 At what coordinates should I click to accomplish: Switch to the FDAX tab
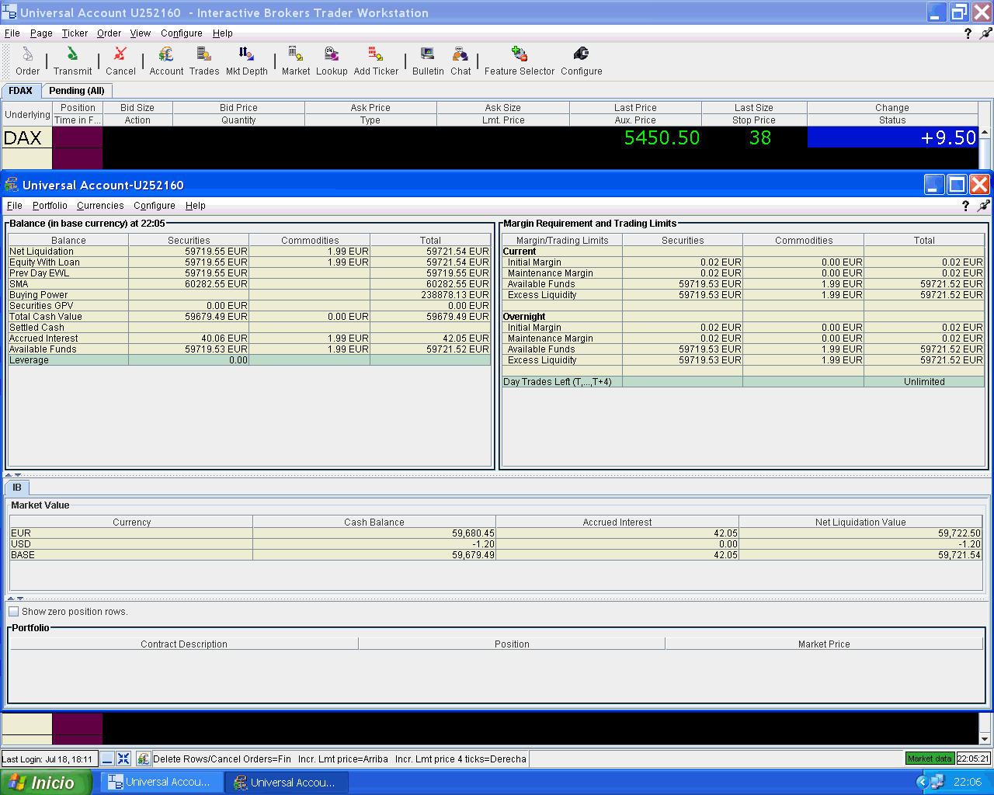click(21, 91)
